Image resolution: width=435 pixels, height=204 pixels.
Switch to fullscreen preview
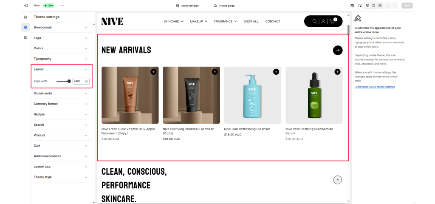pyautogui.click(x=380, y=6)
